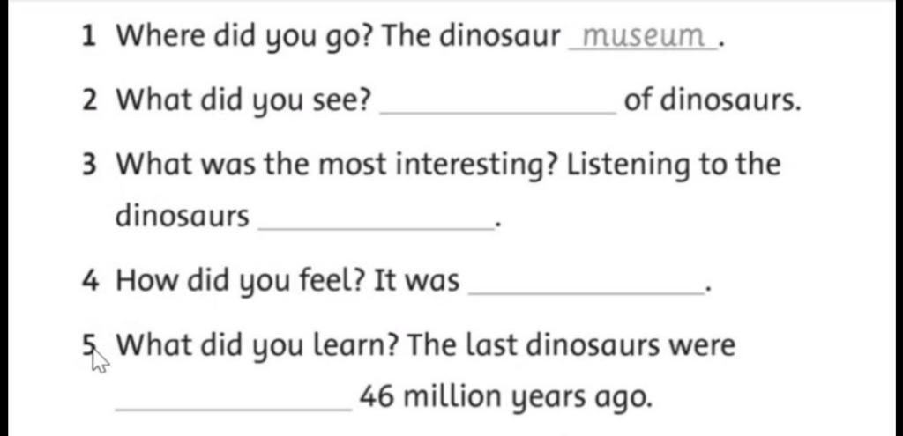Click the phrase "How did you feel?"
The image size is (903, 436).
pyautogui.click(x=242, y=283)
